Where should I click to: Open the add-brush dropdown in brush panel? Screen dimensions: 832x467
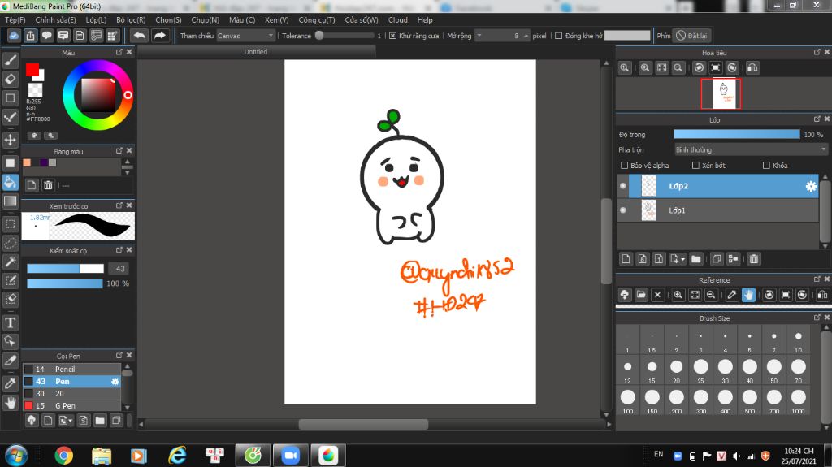[x=66, y=421]
